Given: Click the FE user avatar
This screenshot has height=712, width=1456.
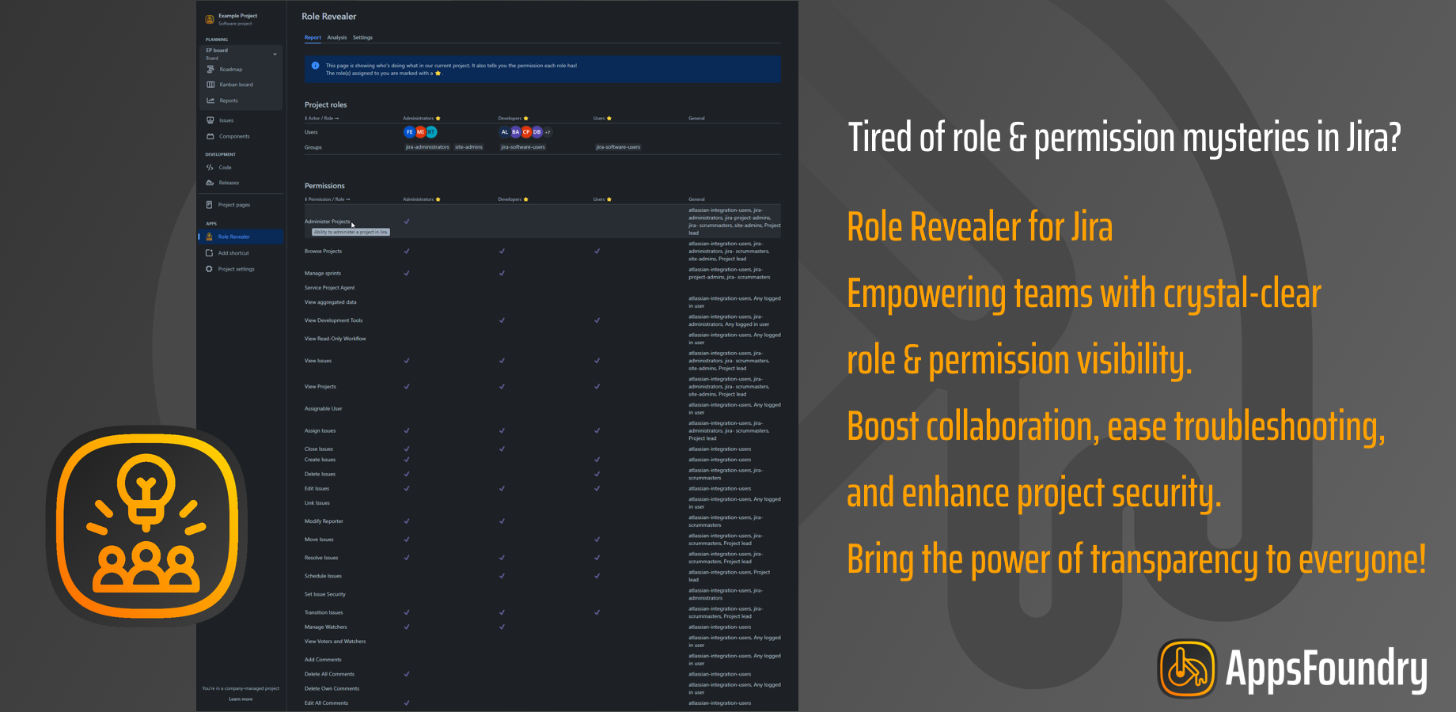Looking at the screenshot, I should click(409, 132).
